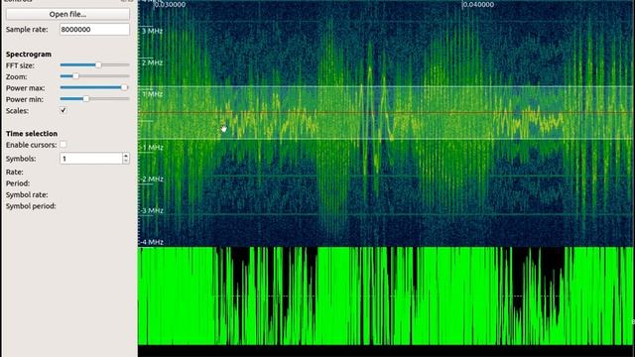635x357 pixels.
Task: Click the Time selection section heading
Action: point(32,133)
